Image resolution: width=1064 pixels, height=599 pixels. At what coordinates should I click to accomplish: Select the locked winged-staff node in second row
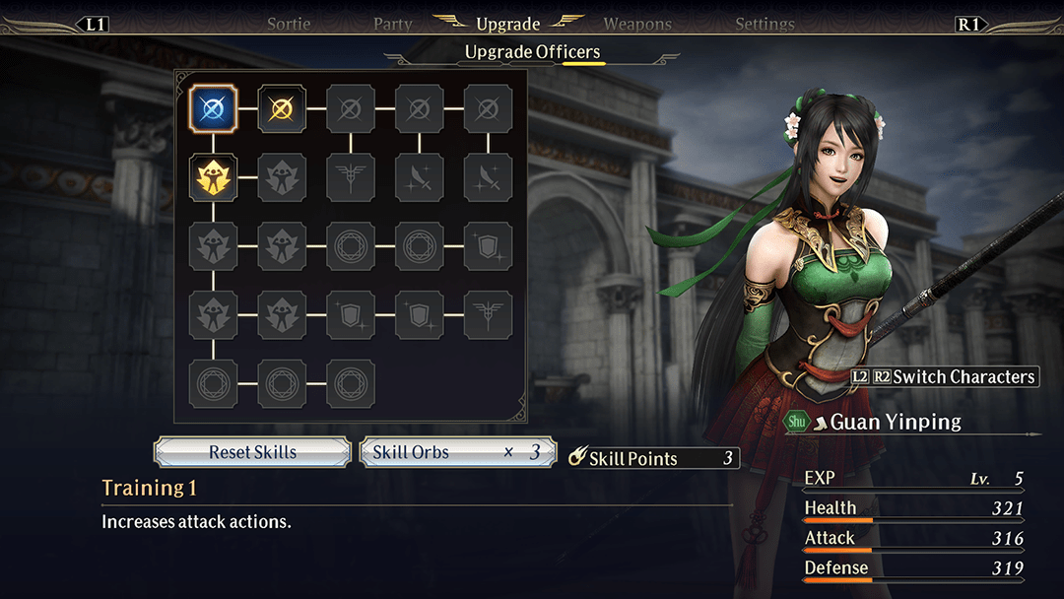pyautogui.click(x=350, y=177)
